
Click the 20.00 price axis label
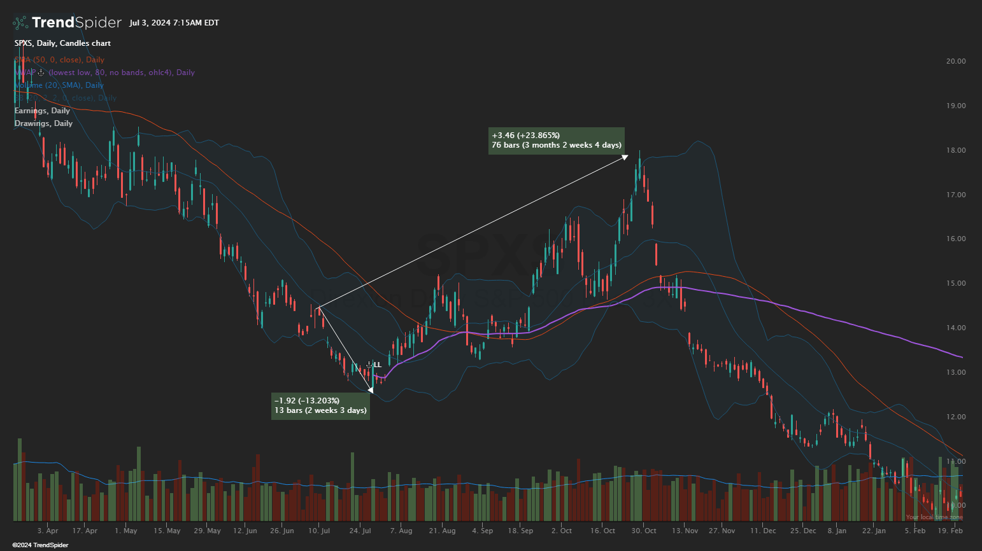click(x=957, y=61)
